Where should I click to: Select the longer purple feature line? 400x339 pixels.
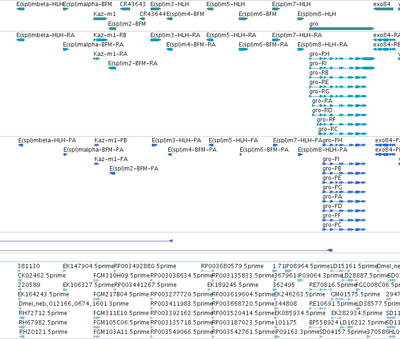166,250
